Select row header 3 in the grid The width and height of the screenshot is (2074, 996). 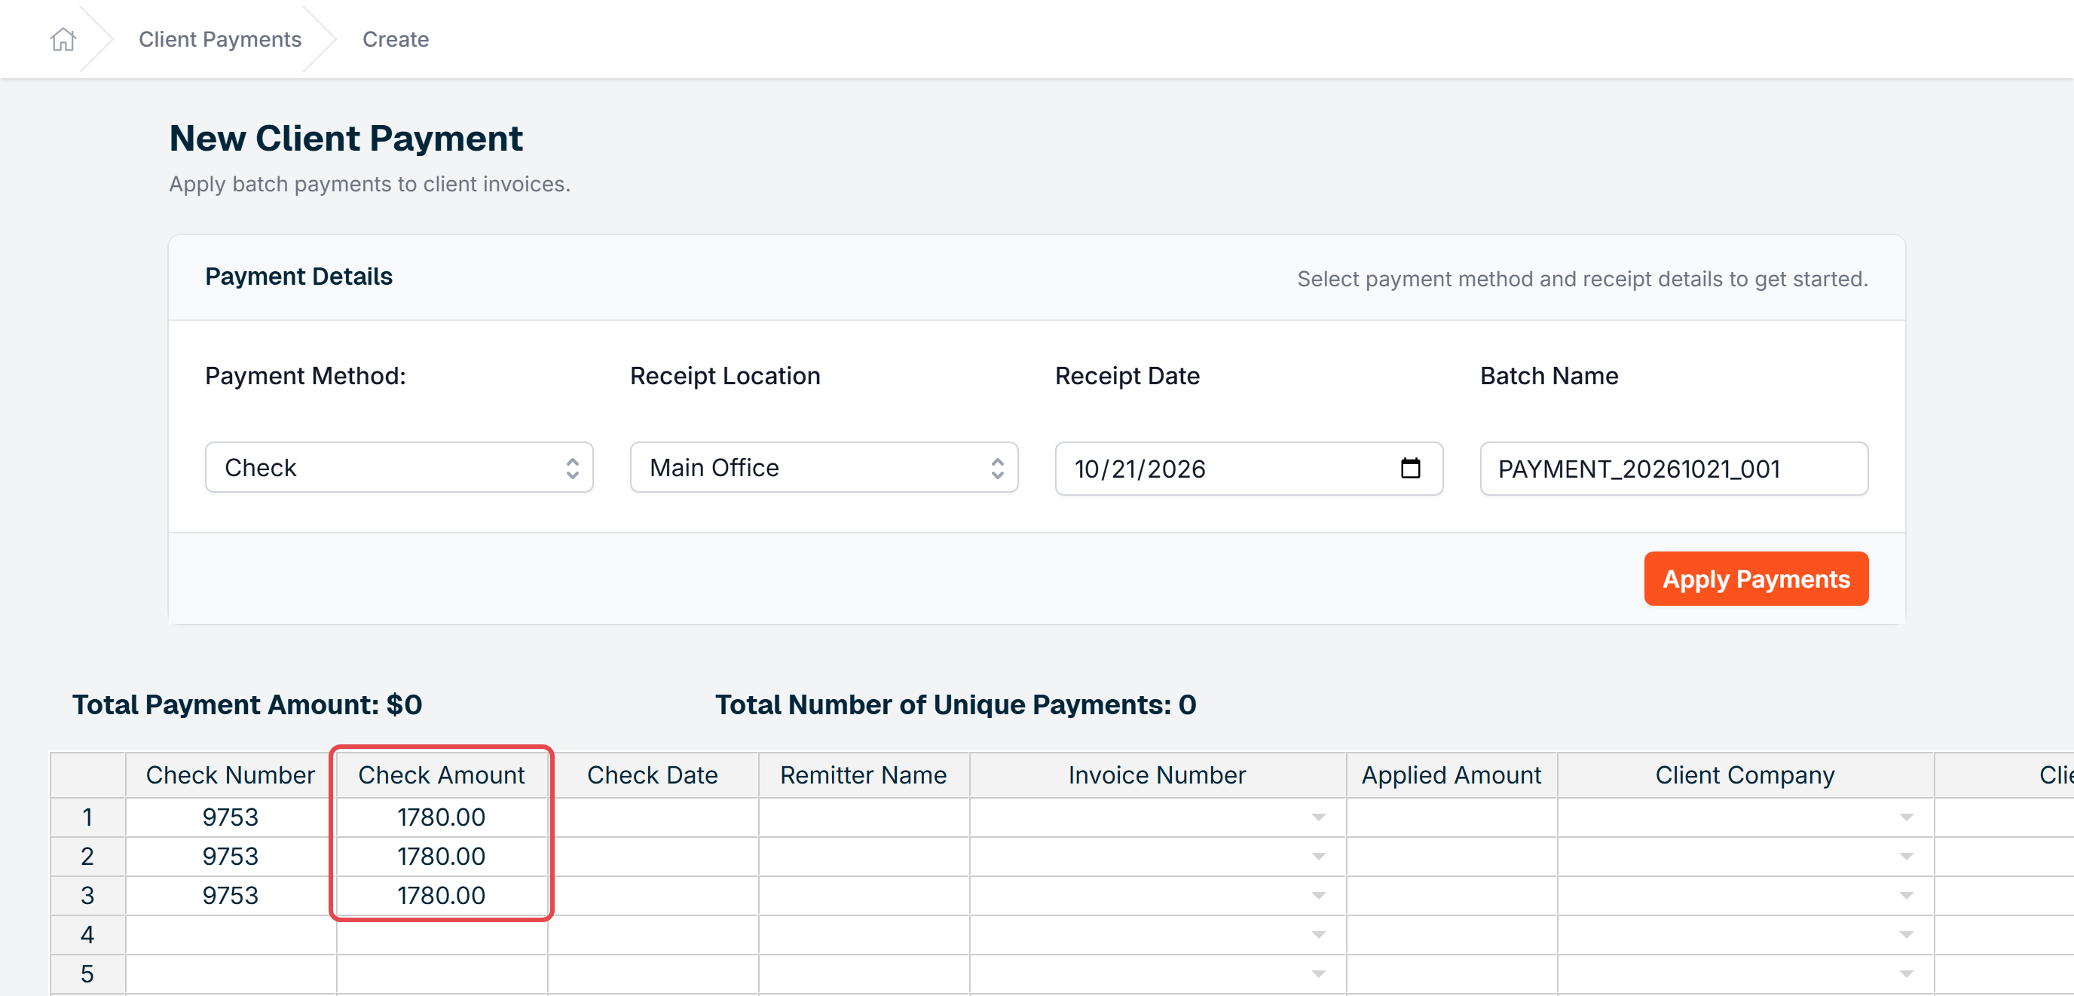point(87,895)
